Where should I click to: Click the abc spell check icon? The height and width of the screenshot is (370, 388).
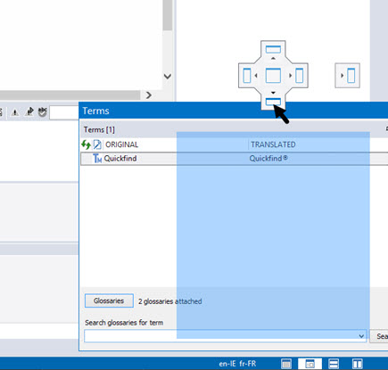point(43,112)
